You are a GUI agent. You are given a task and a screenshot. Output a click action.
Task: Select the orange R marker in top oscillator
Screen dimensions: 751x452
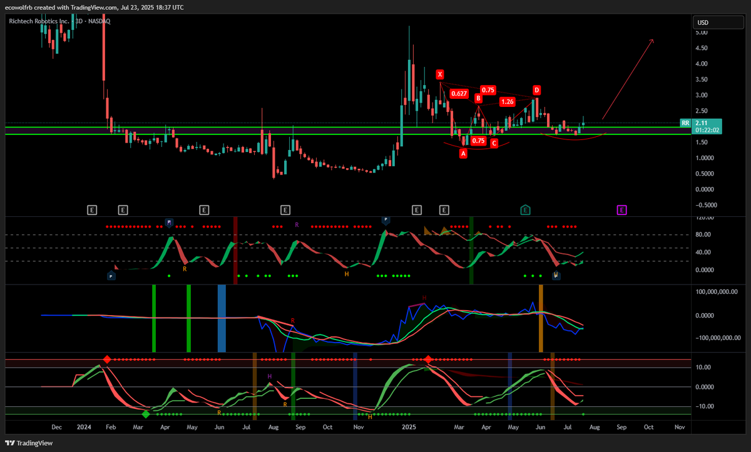(x=184, y=268)
